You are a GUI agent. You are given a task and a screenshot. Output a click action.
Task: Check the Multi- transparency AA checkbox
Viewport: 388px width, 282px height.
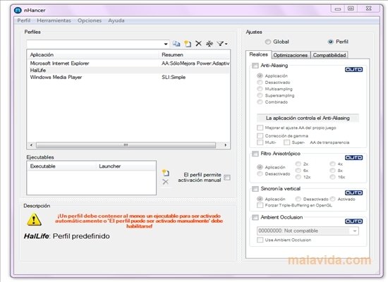(260, 142)
